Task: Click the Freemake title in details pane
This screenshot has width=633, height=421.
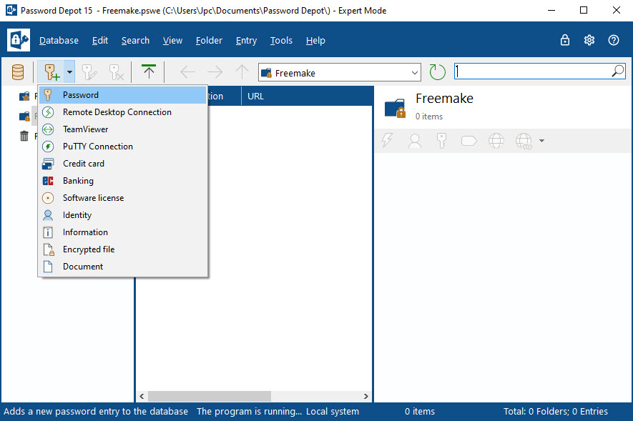Action: 444,99
